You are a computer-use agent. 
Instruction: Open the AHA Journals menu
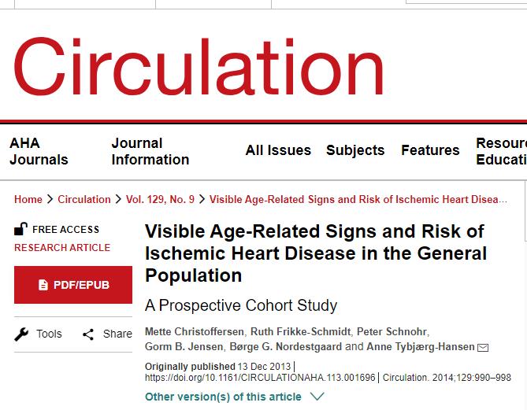pyautogui.click(x=39, y=151)
